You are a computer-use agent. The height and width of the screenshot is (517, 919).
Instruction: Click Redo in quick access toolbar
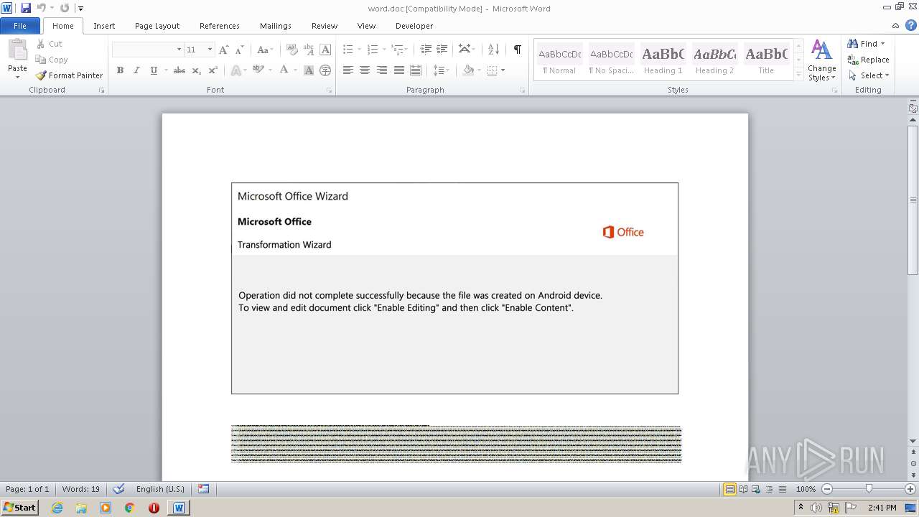click(x=65, y=8)
